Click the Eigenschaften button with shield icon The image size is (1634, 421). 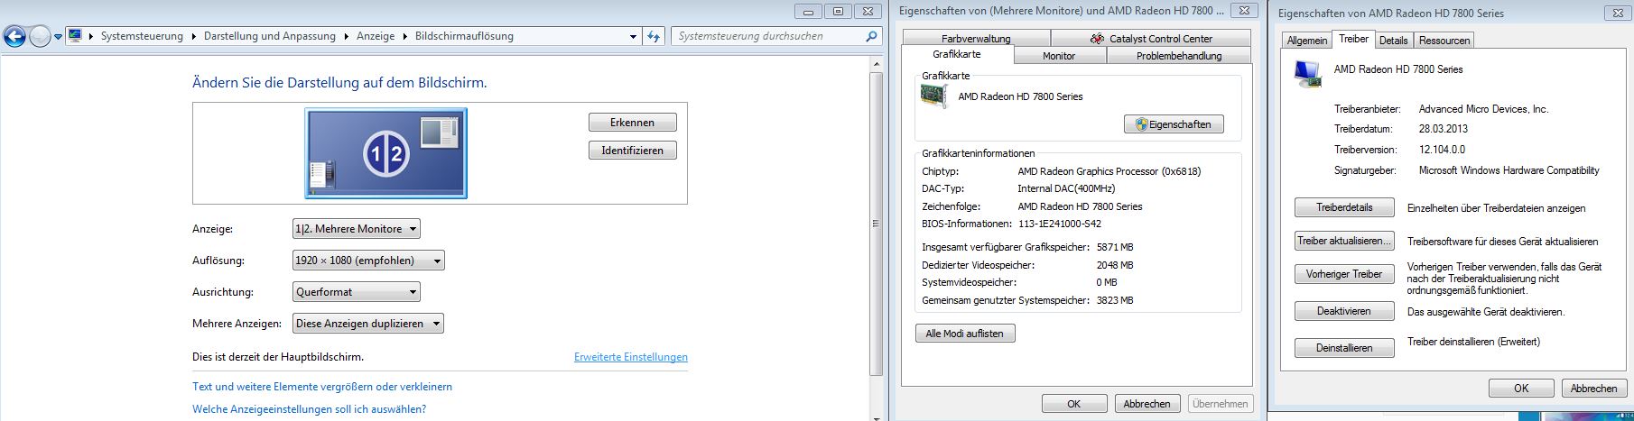[1174, 124]
